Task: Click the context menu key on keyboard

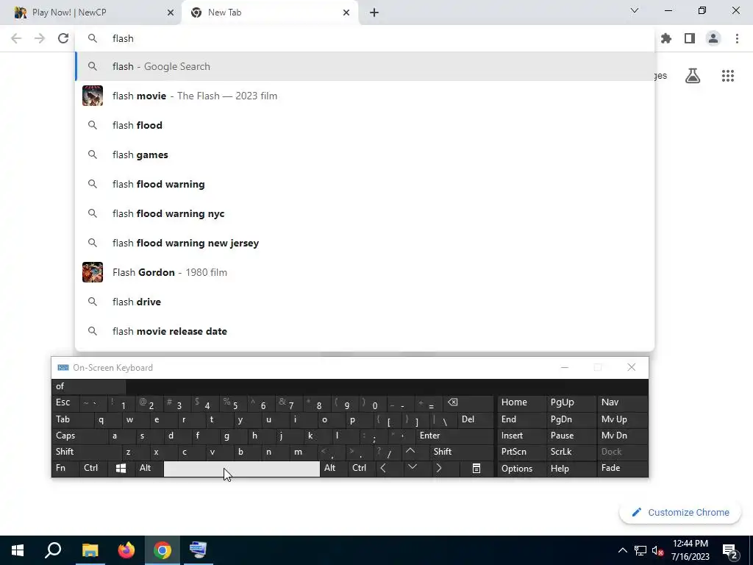Action: pos(477,468)
